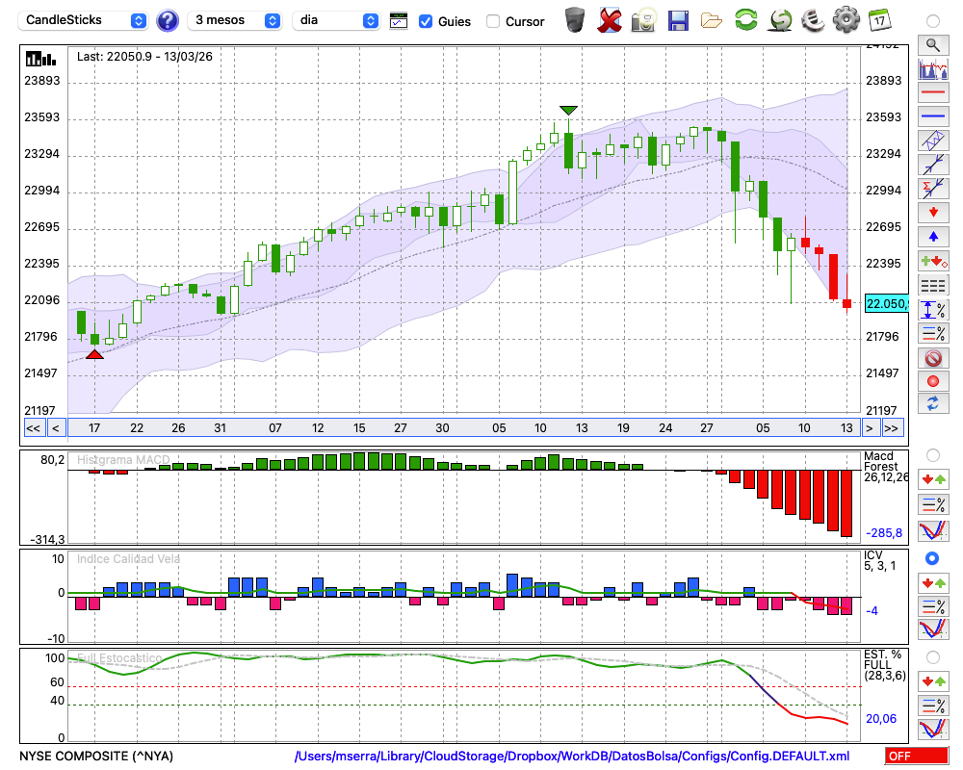The image size is (963, 770).
Task: Open settings with the gear icon
Action: (x=846, y=20)
